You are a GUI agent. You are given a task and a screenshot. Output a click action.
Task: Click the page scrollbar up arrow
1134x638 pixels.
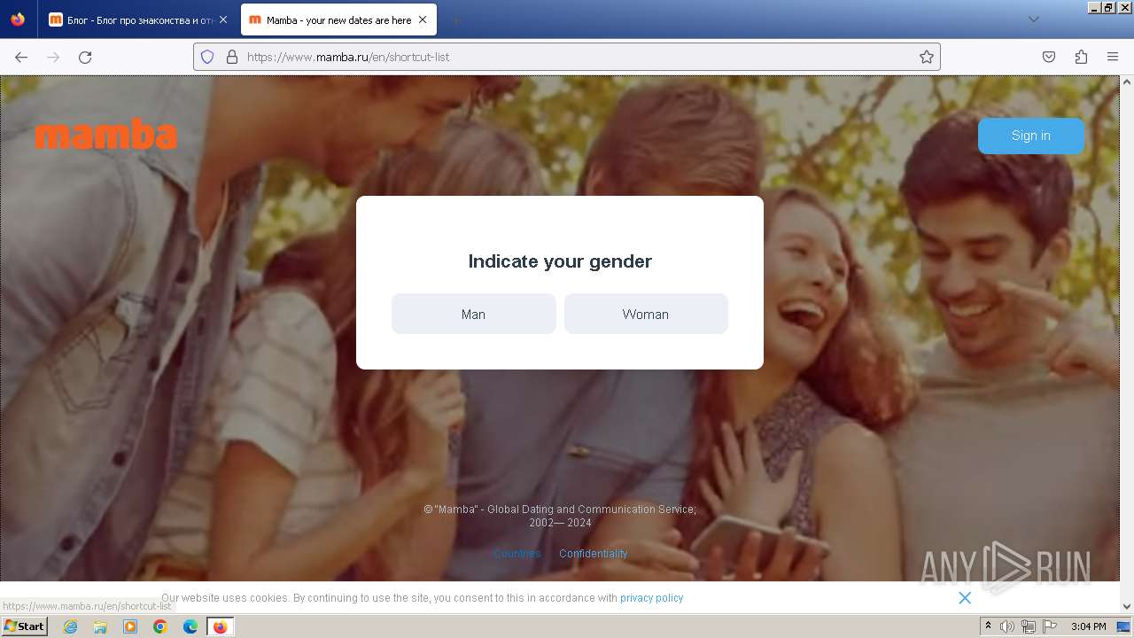click(x=1127, y=82)
